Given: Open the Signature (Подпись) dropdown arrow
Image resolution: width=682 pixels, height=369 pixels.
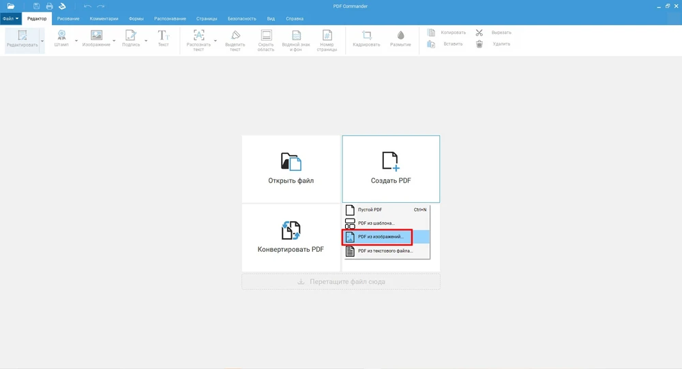Looking at the screenshot, I should point(146,41).
